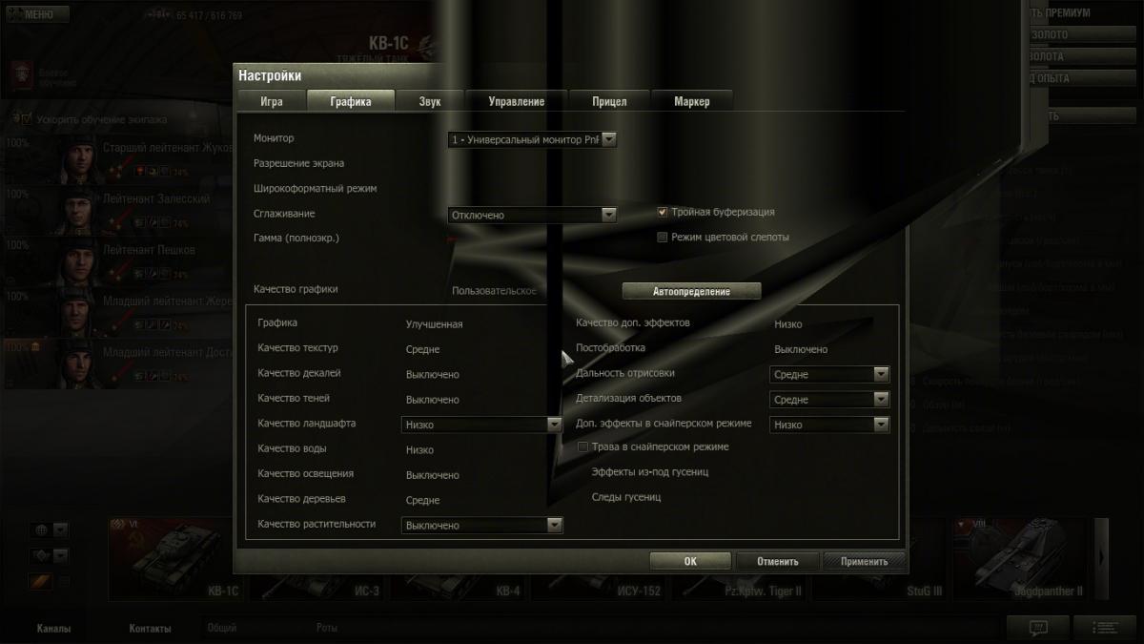Select the Графика tab
The height and width of the screenshot is (644, 1144).
[x=351, y=101]
